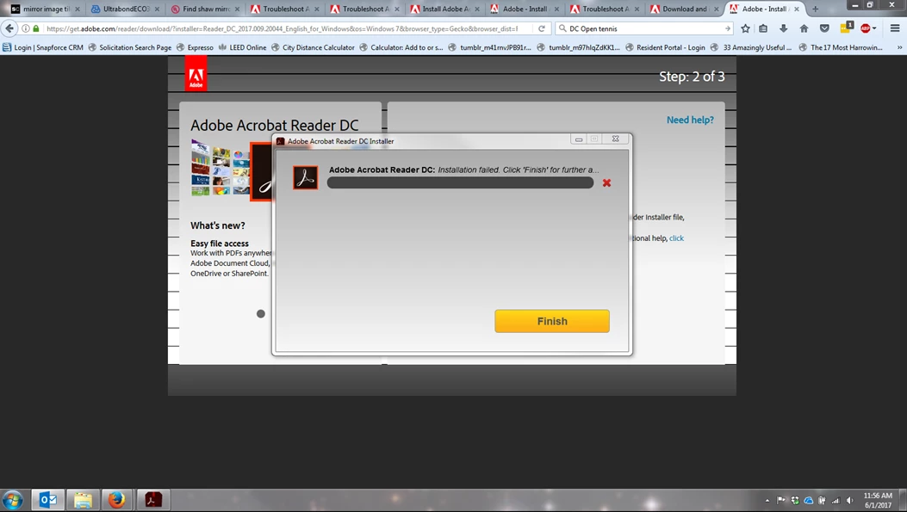Go back with the browser Back arrow
907x512 pixels.
9,28
